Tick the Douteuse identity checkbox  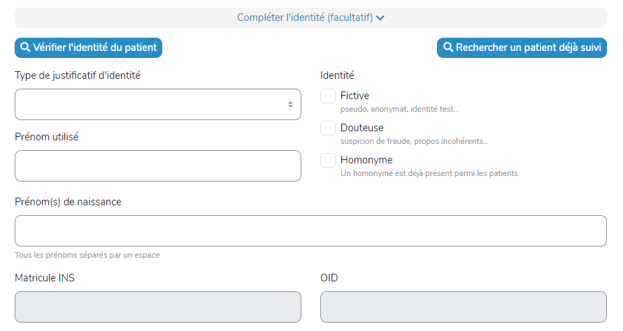tap(328, 128)
